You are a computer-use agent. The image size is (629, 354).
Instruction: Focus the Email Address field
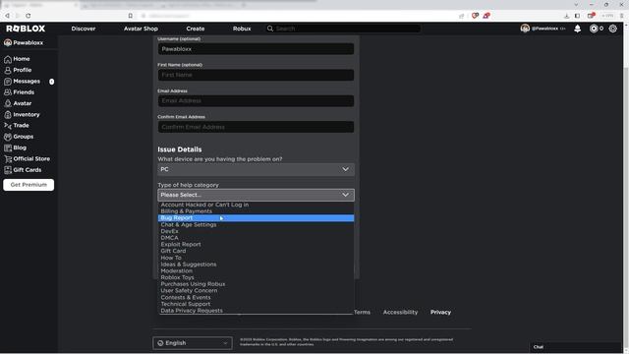pyautogui.click(x=256, y=100)
